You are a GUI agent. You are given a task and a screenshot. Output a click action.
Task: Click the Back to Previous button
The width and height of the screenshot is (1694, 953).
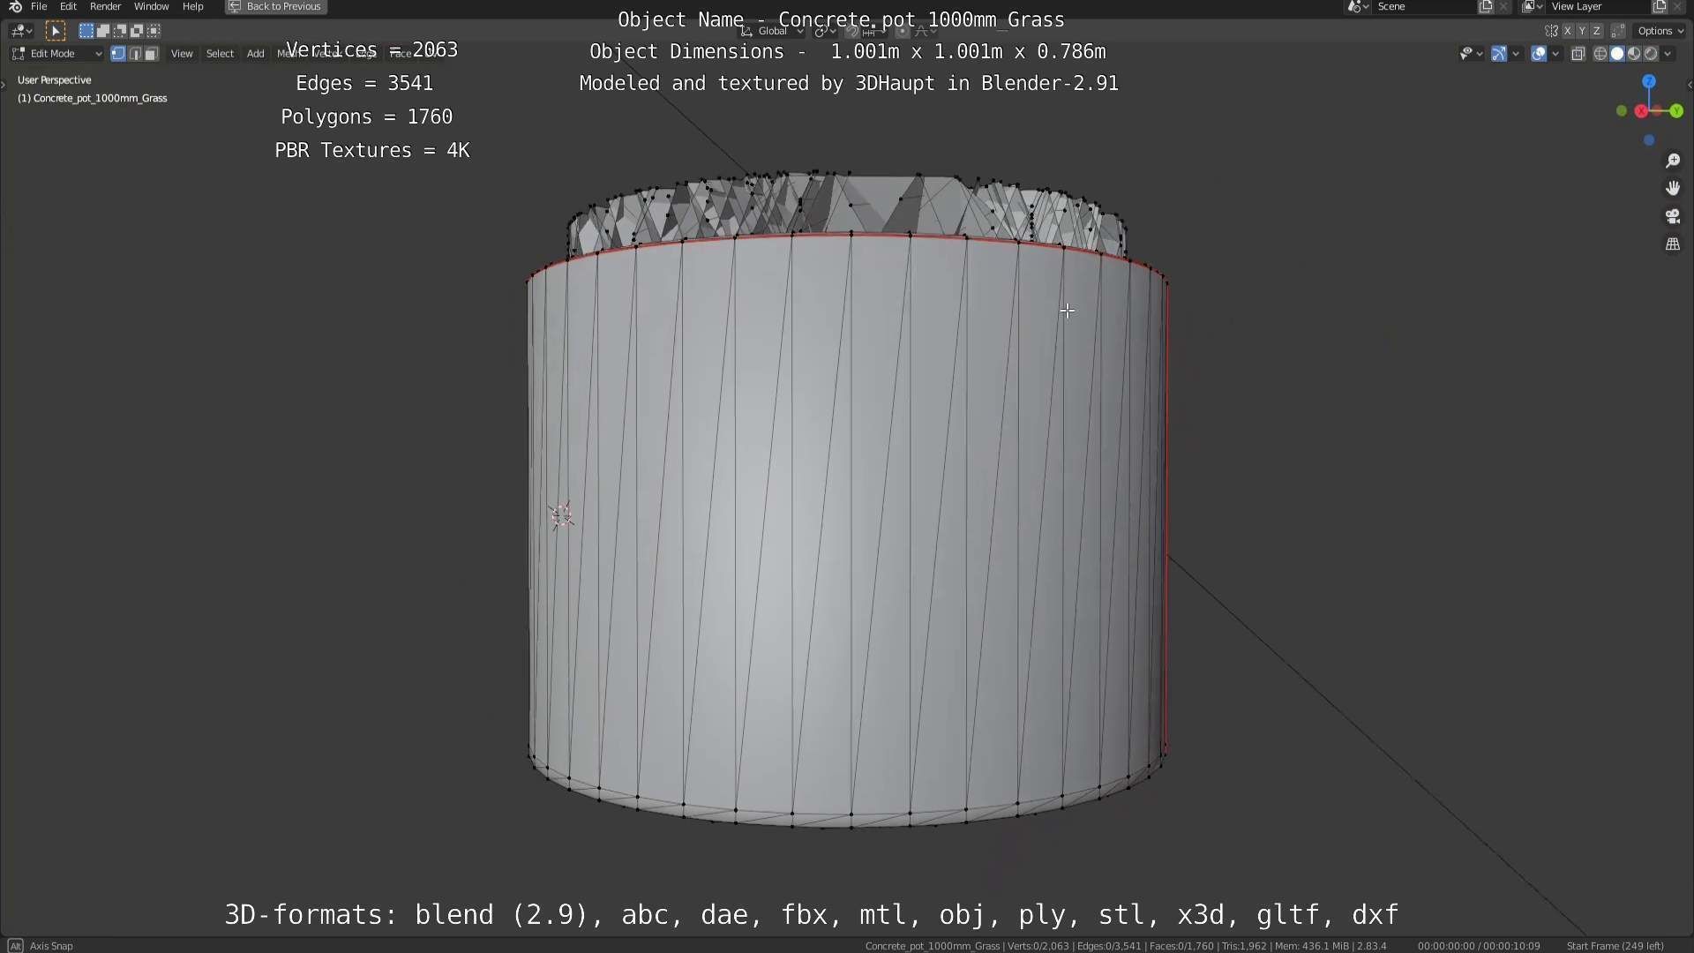point(276,6)
